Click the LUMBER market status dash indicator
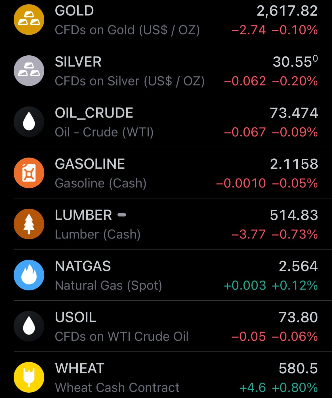Screen dimensions: 332x398 coord(122,215)
